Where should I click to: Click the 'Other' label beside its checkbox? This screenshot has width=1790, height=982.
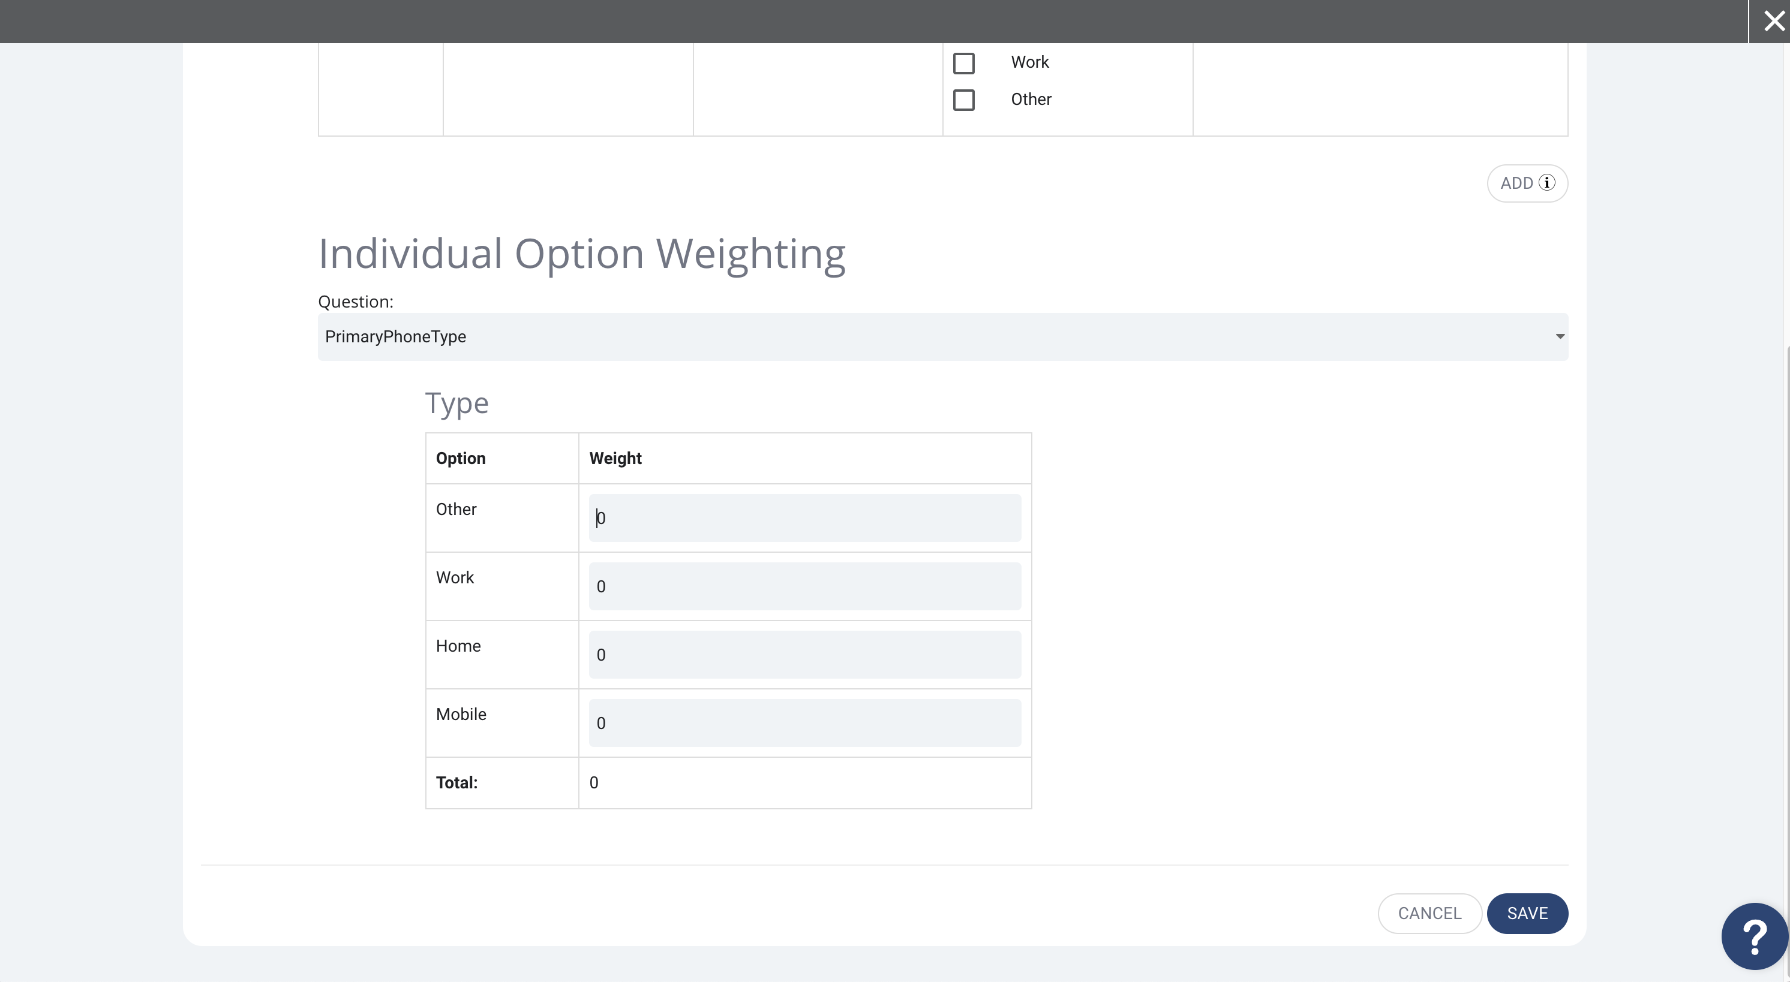click(1031, 100)
